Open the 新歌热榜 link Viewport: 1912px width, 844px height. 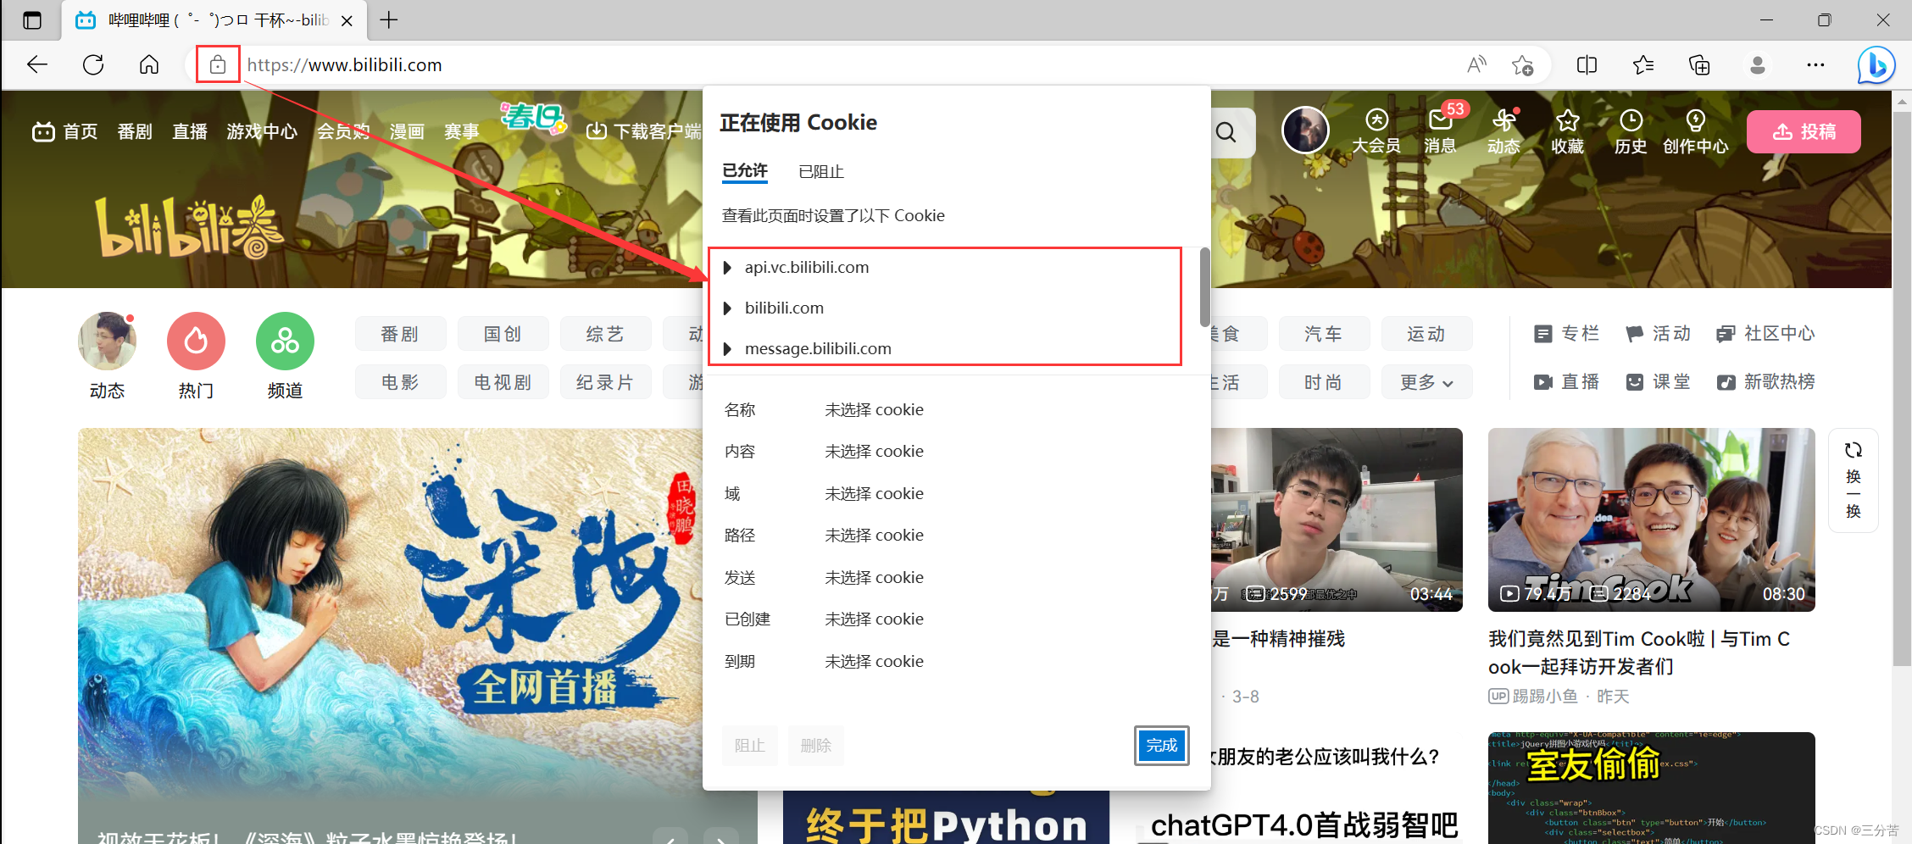[1765, 382]
